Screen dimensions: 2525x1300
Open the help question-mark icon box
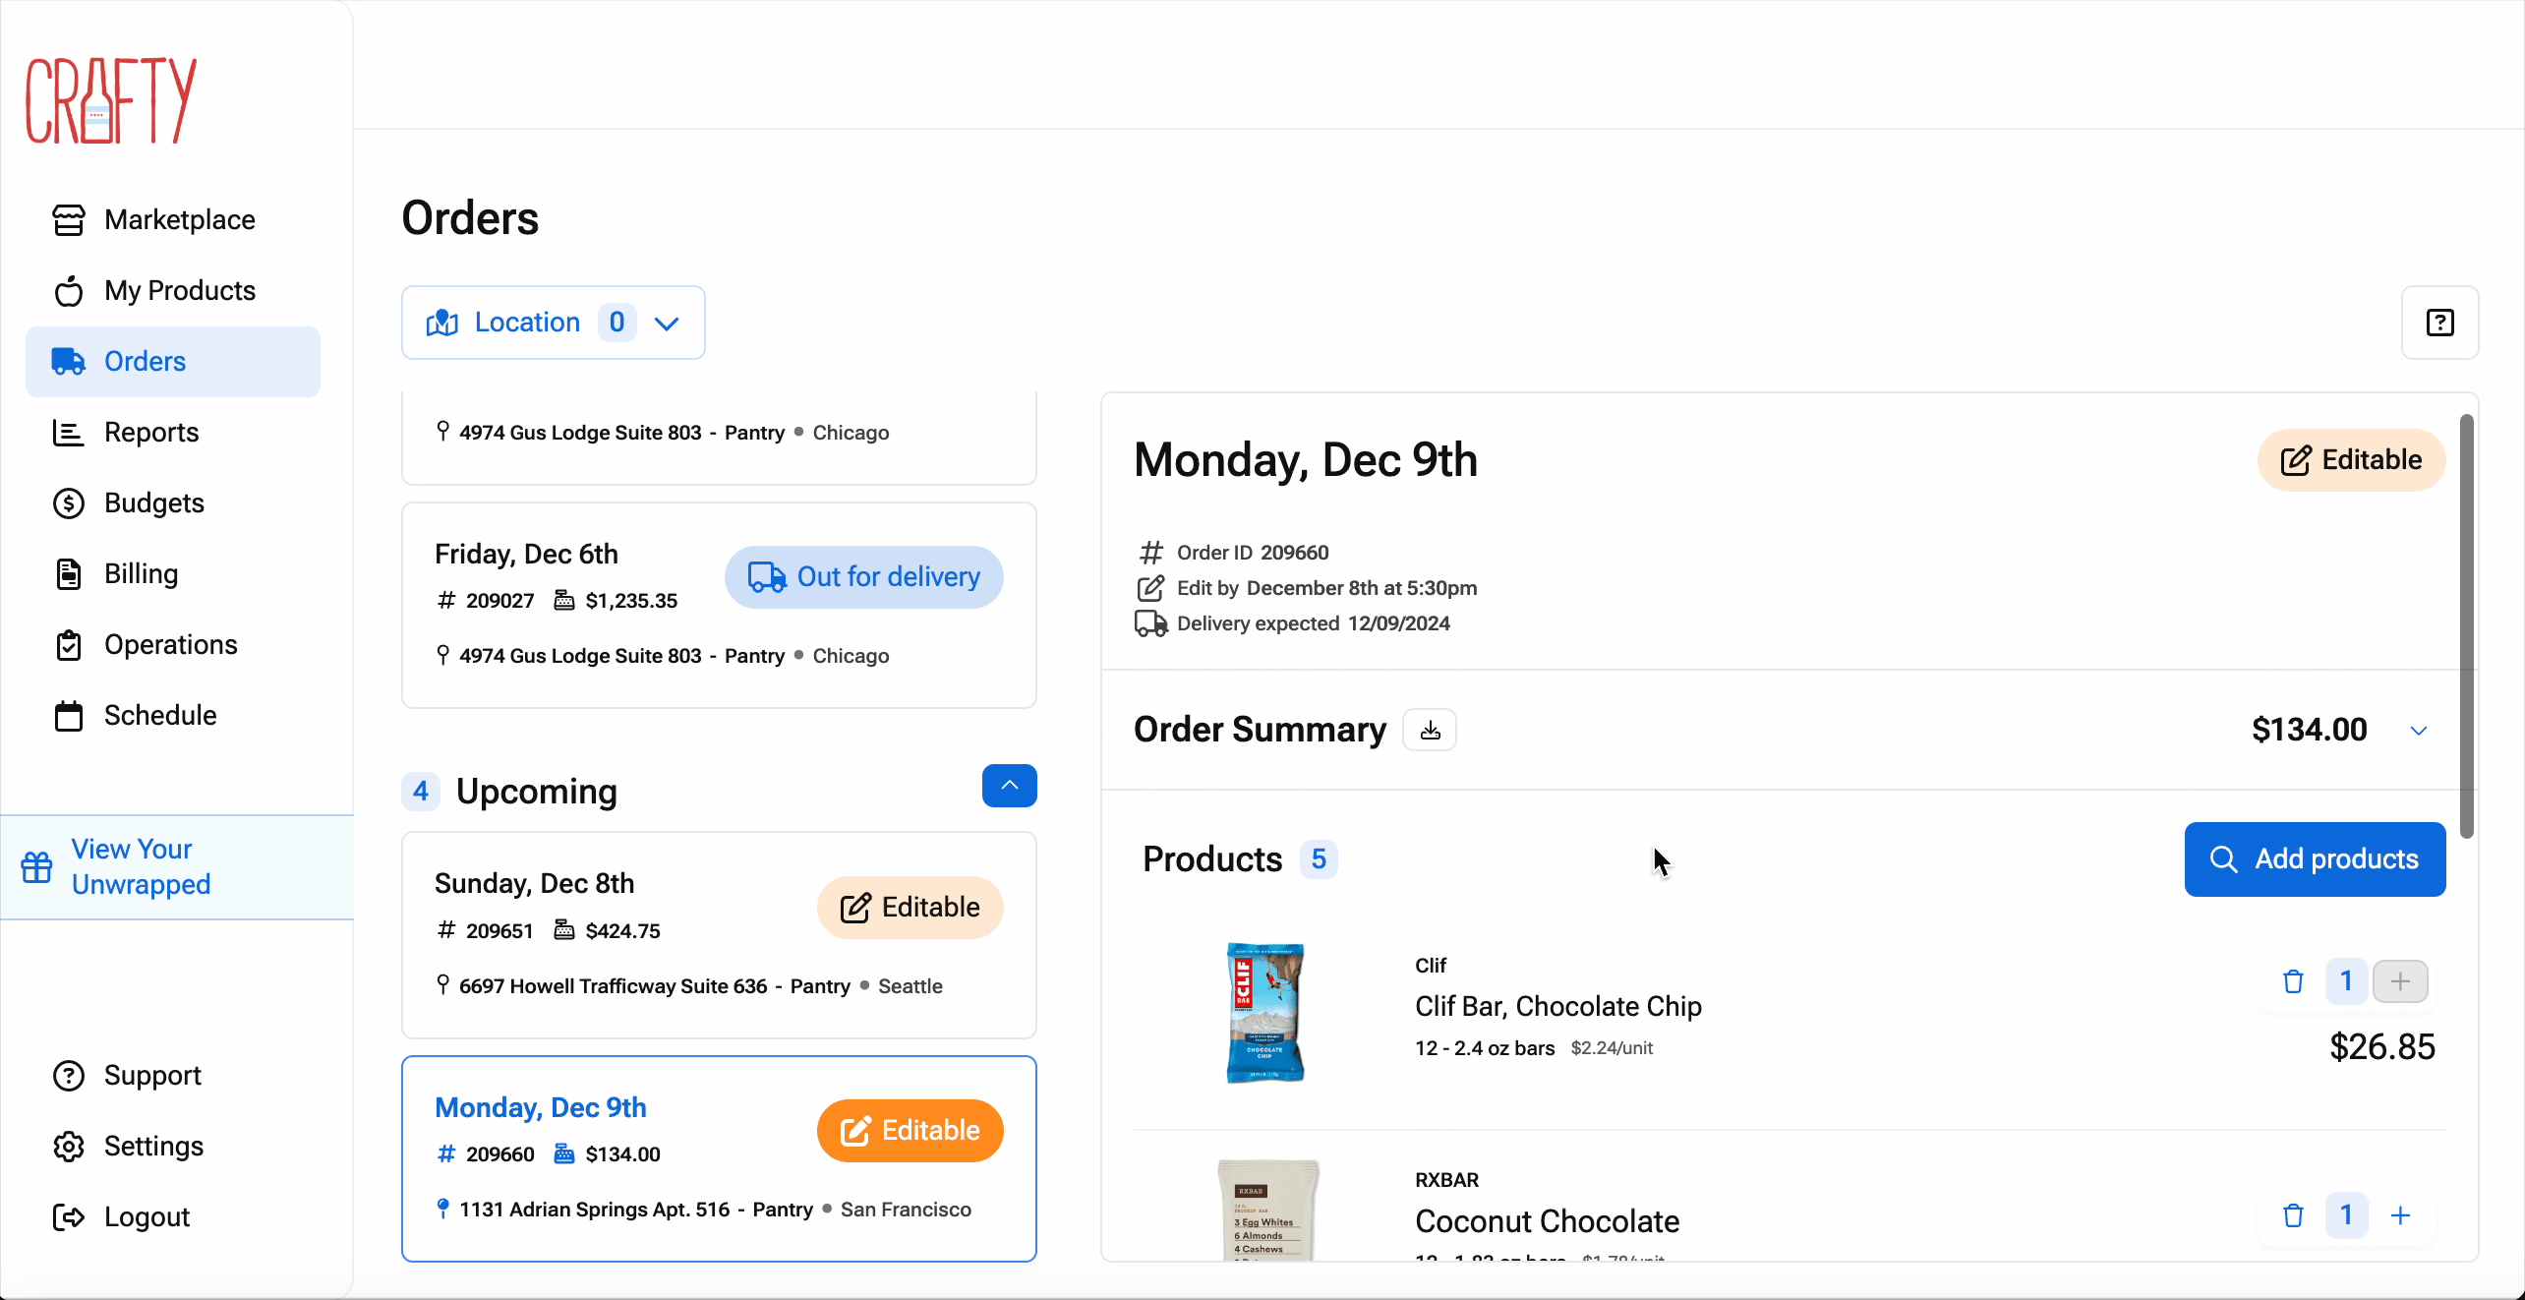[x=2439, y=323]
